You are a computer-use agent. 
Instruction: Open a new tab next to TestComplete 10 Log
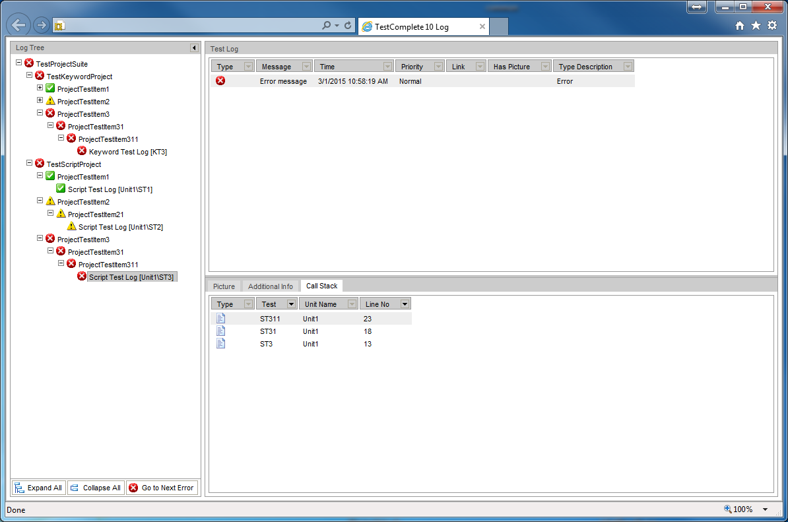click(x=498, y=26)
